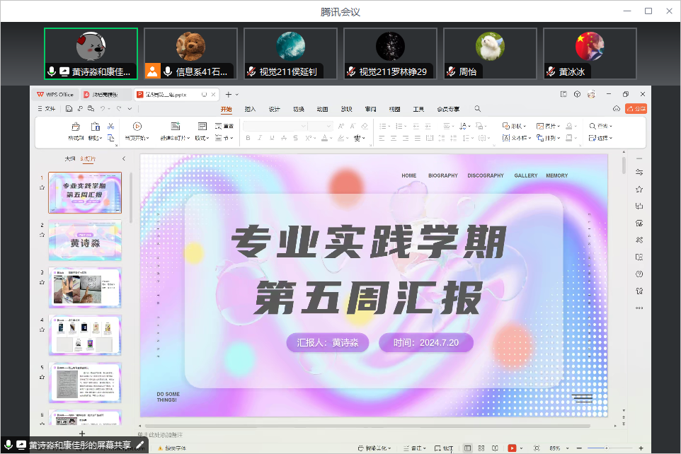Click the orange 分享 share button
681x454 pixels.
pyautogui.click(x=636, y=108)
